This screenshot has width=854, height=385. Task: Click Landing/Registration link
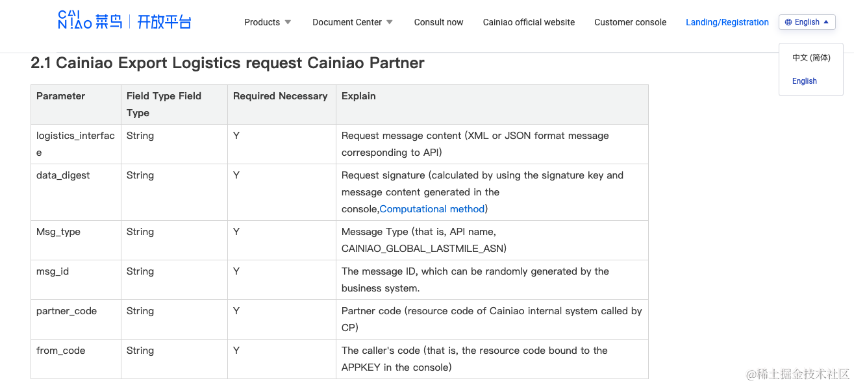[727, 22]
